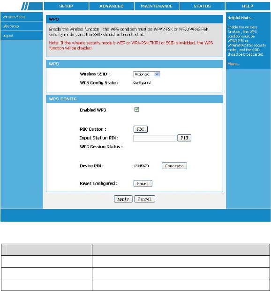Open the STATUS tab
The width and height of the screenshot is (271, 291).
(x=202, y=6)
